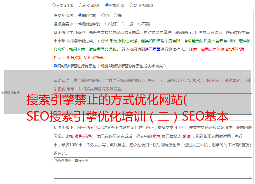Toggle the 同时对标题进行伪原创 checkbox

click(55, 66)
